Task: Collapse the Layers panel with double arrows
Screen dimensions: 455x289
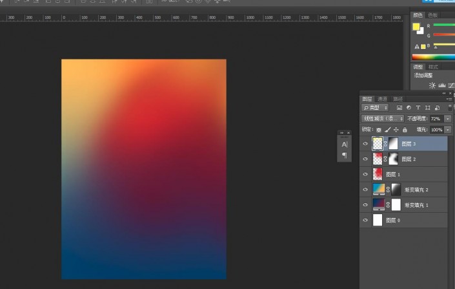Action: pyautogui.click(x=443, y=93)
